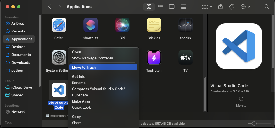
Task: Select the Apple TV app icon
Action: click(x=186, y=57)
